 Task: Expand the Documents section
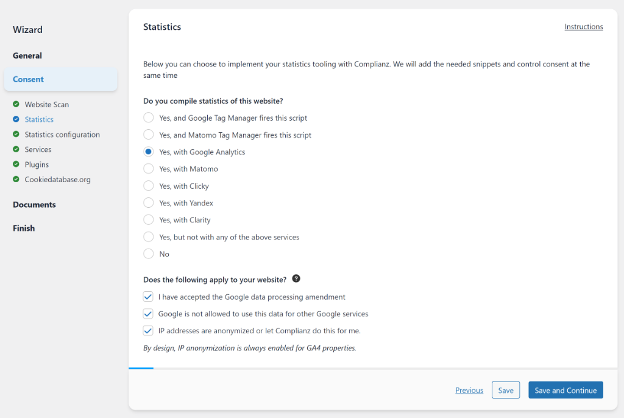pyautogui.click(x=34, y=204)
